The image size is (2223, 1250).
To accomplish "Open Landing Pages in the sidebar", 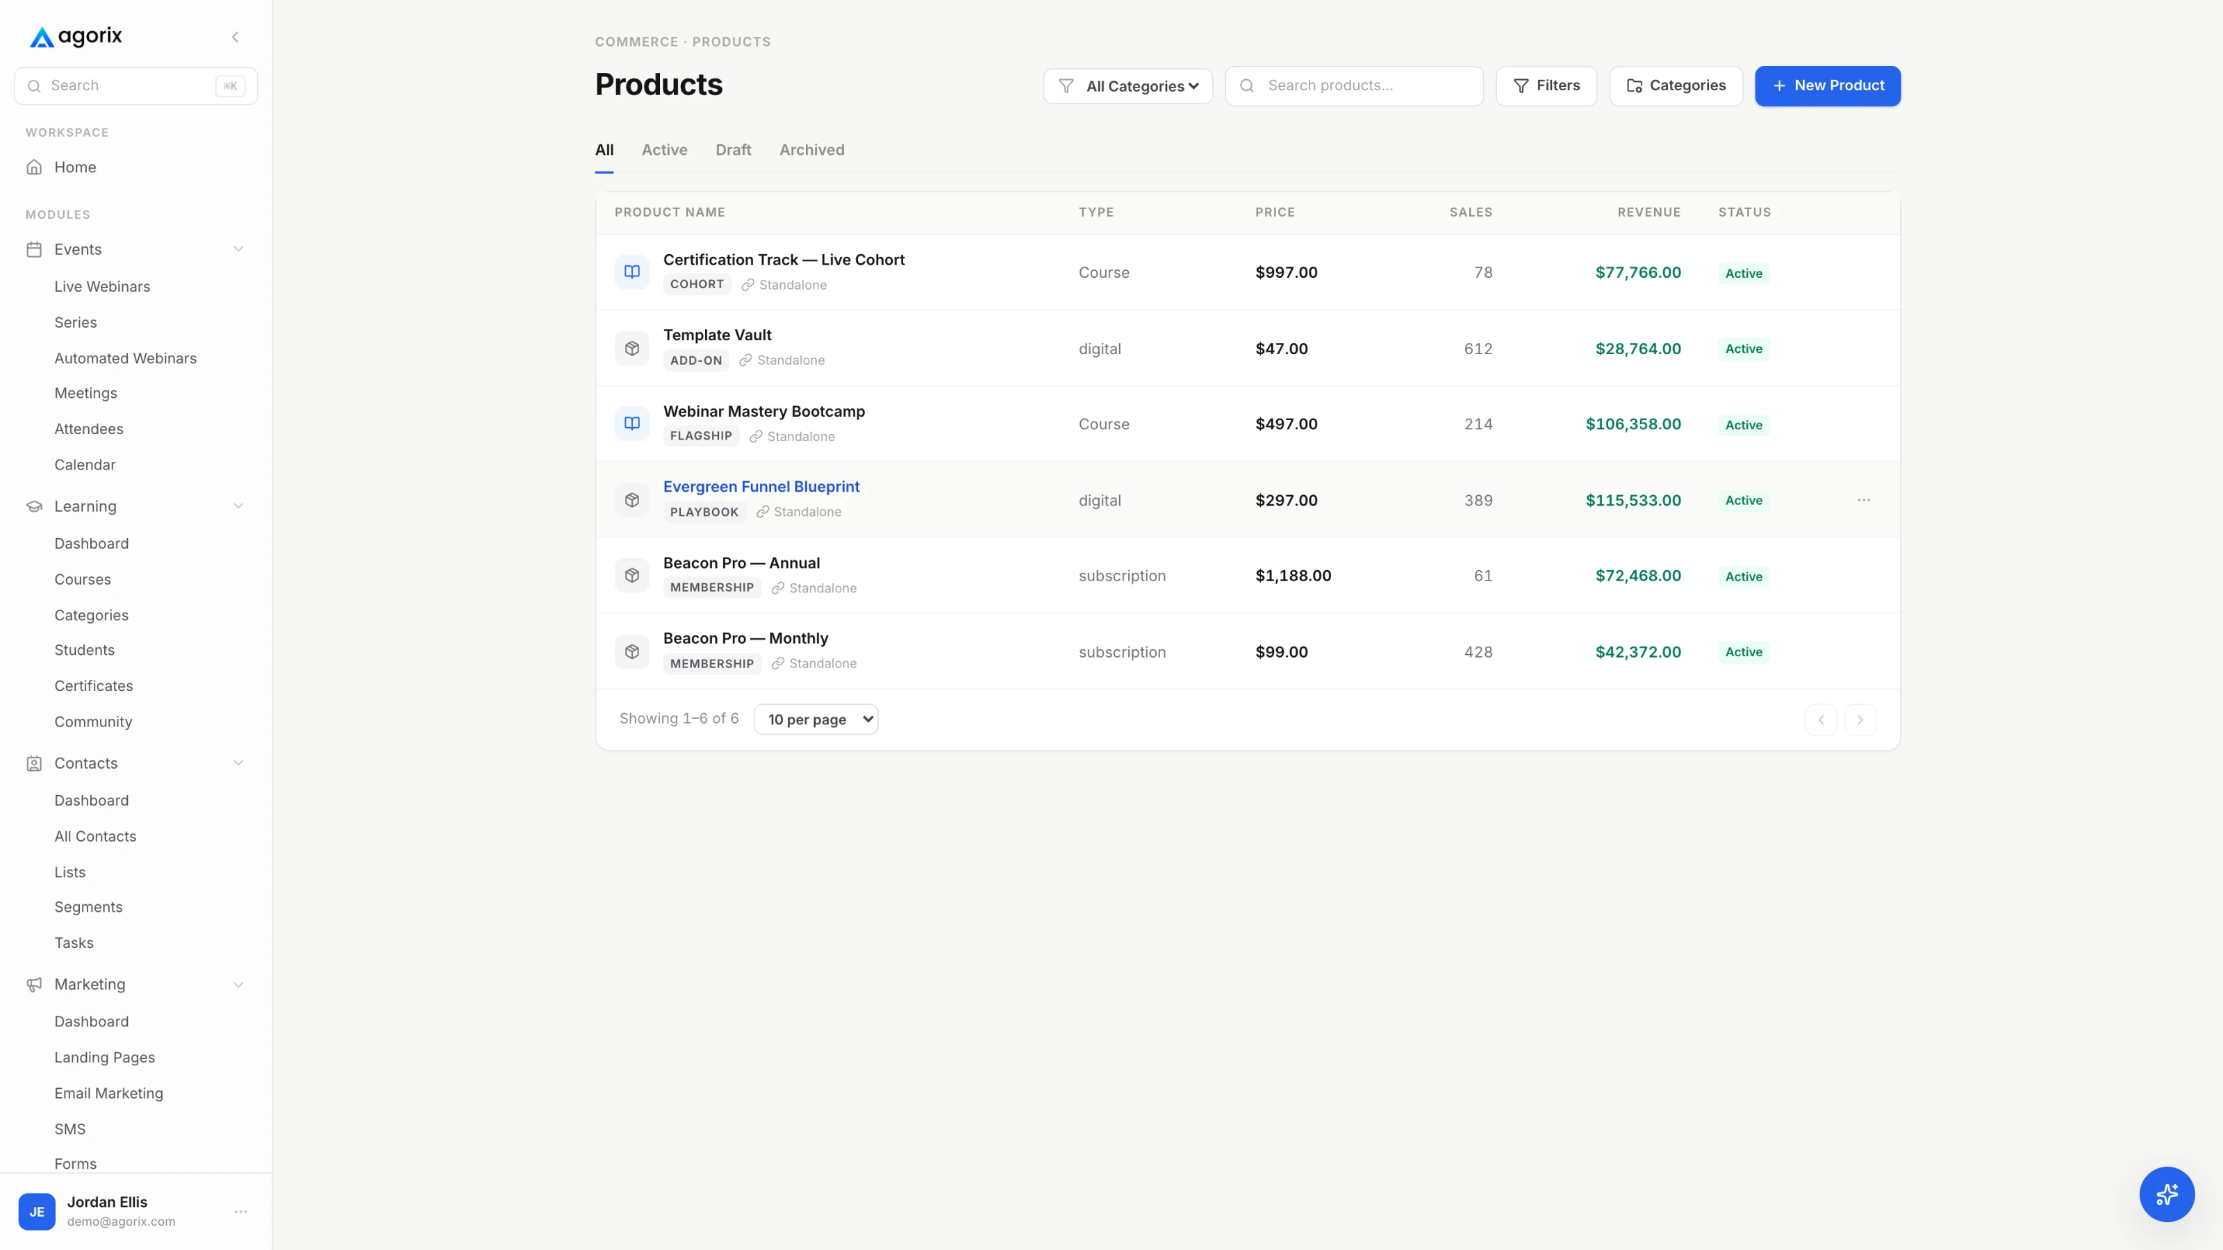I will pos(104,1058).
